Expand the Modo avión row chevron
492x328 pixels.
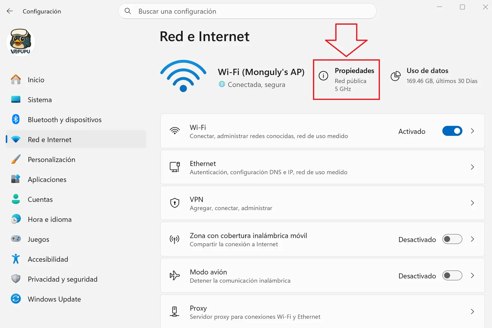pyautogui.click(x=472, y=275)
